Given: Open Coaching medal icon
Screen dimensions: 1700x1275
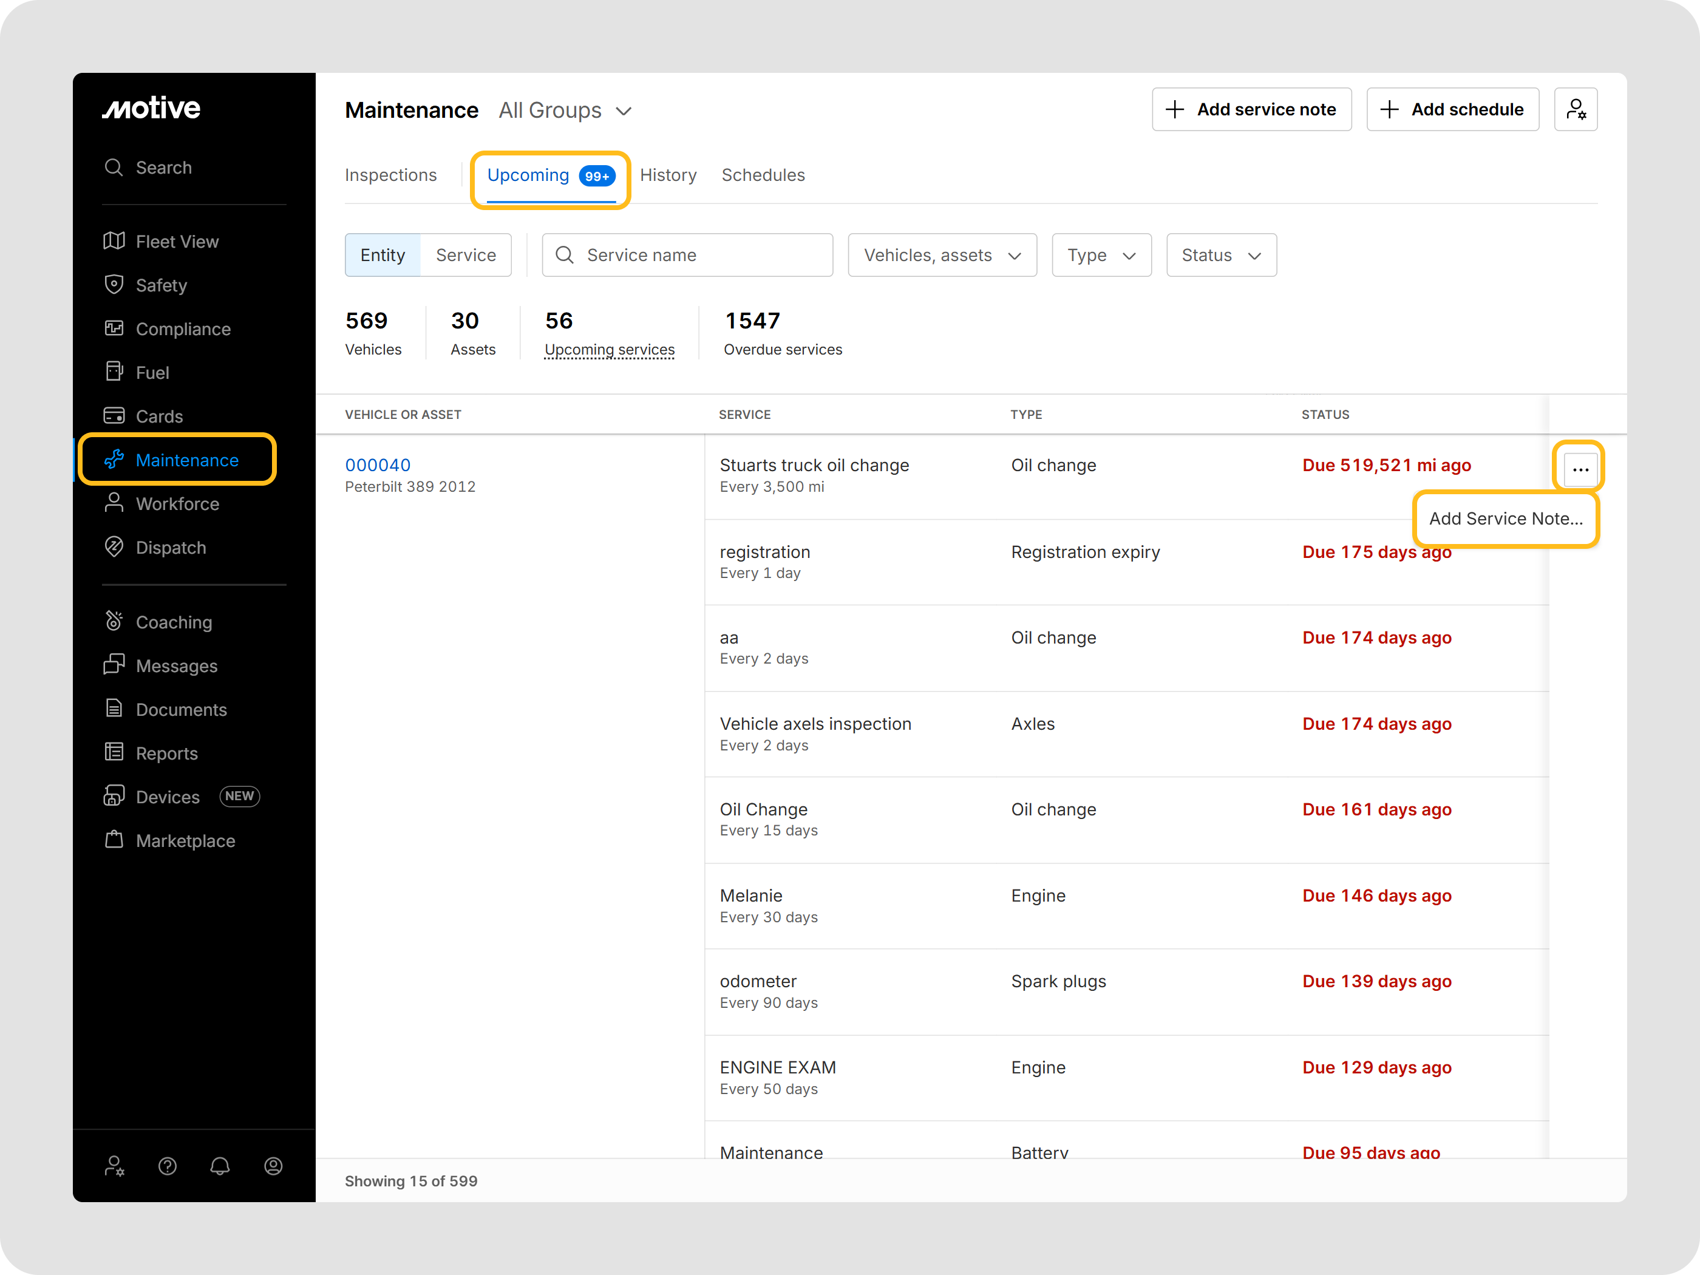Looking at the screenshot, I should 114,621.
